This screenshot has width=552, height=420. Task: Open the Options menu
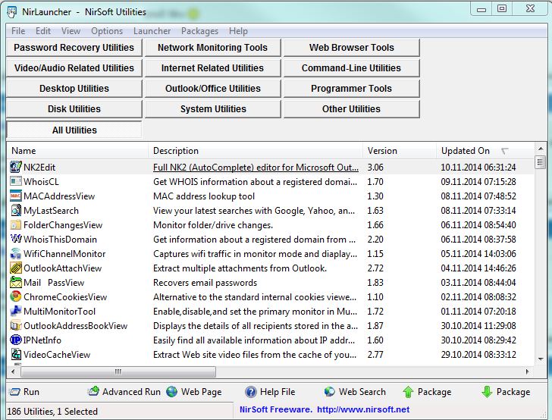(107, 31)
